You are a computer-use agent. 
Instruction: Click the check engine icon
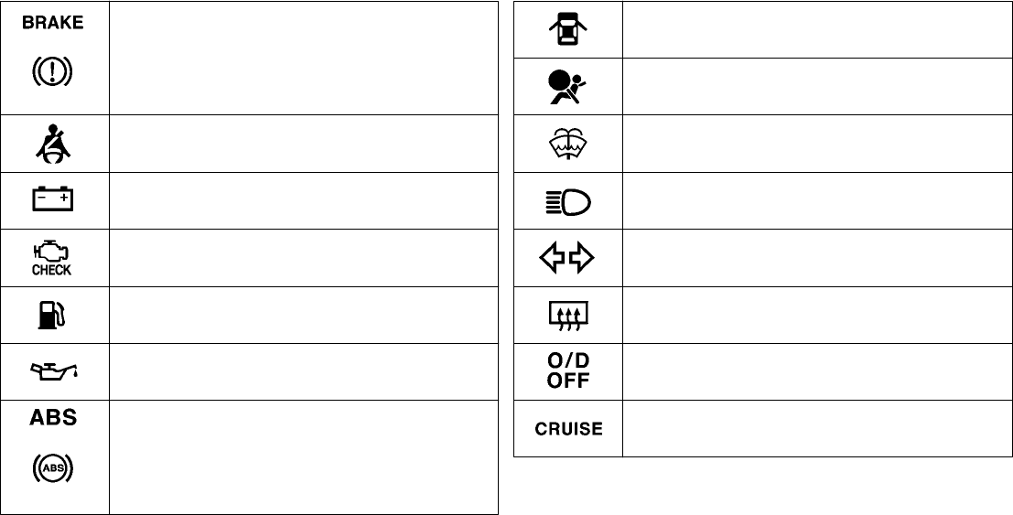pos(52,258)
